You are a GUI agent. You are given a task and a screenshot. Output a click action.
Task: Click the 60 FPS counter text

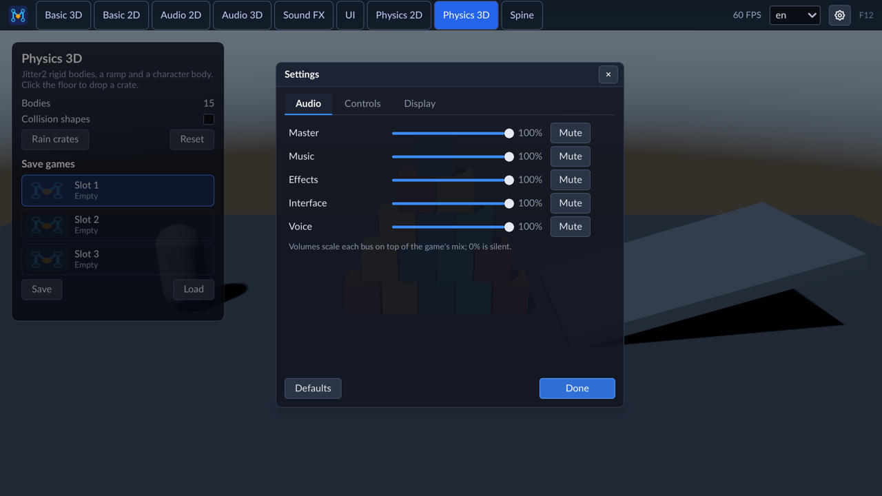[x=747, y=15]
